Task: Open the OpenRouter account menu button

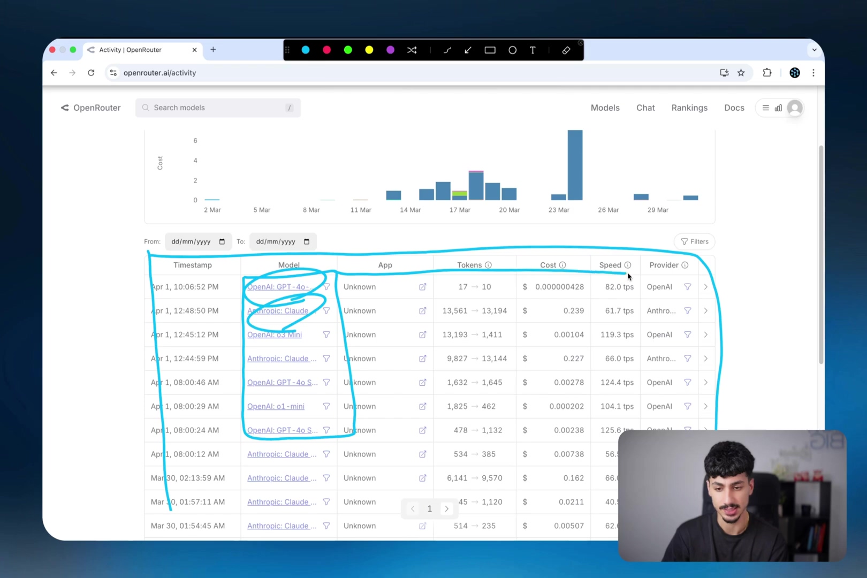Action: pos(780,108)
